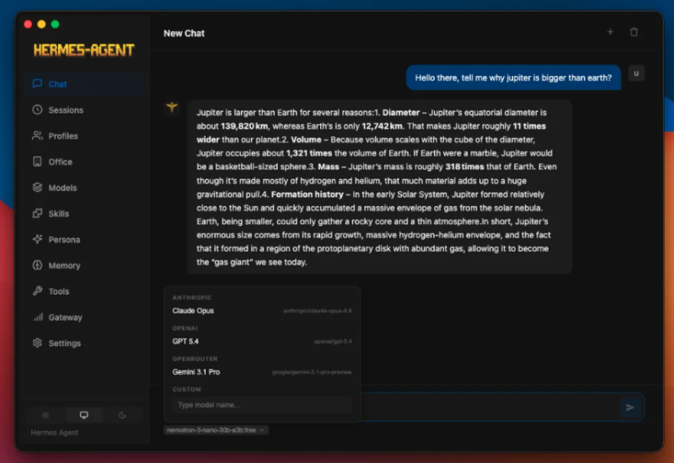Viewport: 674px width, 463px height.
Task: Open Sessions label in sidebar
Action: coord(66,110)
